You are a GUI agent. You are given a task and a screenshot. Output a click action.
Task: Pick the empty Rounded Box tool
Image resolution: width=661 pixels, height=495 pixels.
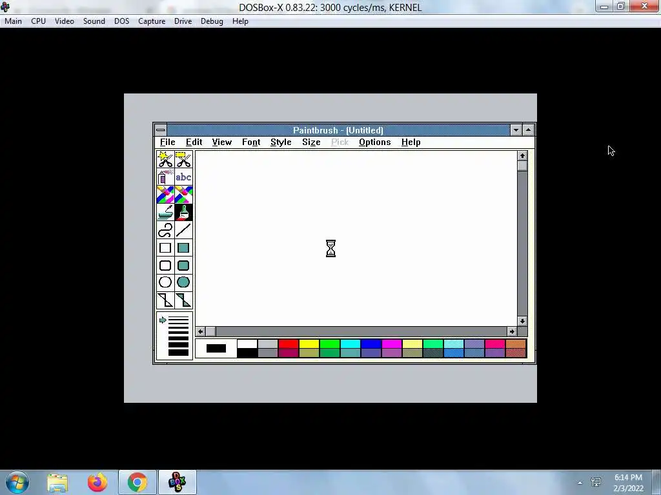[x=165, y=266]
